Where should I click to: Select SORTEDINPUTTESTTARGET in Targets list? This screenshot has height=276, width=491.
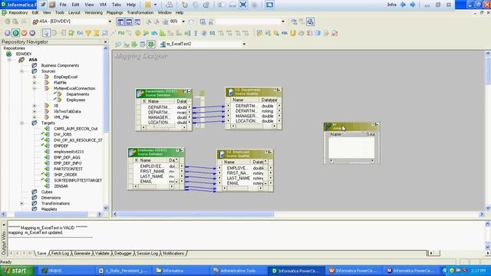[x=78, y=181]
